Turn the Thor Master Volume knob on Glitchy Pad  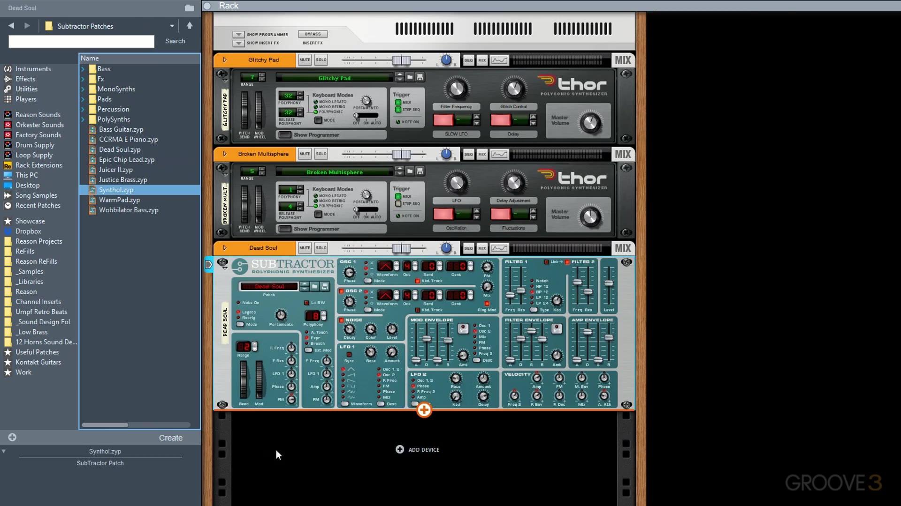pos(590,123)
